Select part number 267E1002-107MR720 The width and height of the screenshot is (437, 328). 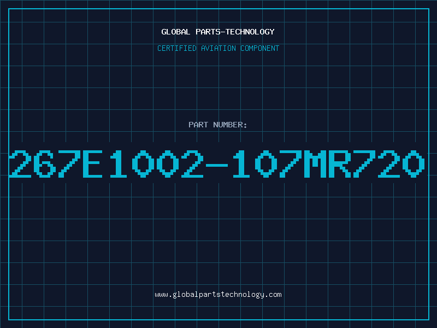pos(217,163)
